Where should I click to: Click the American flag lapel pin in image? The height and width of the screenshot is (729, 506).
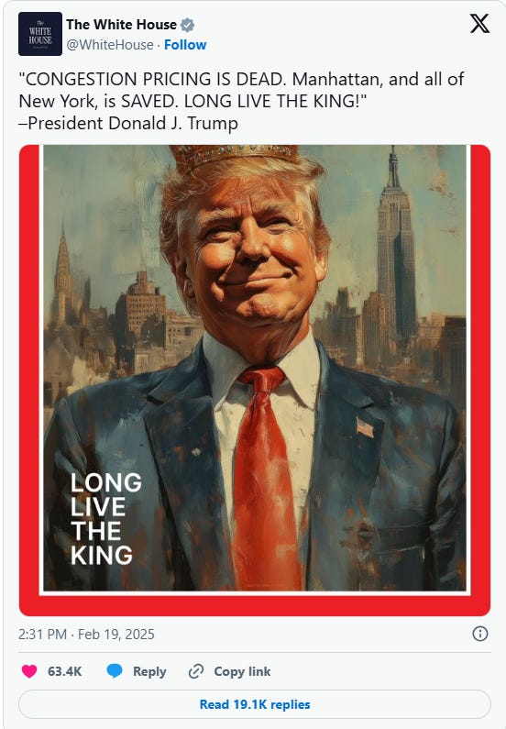coord(365,427)
